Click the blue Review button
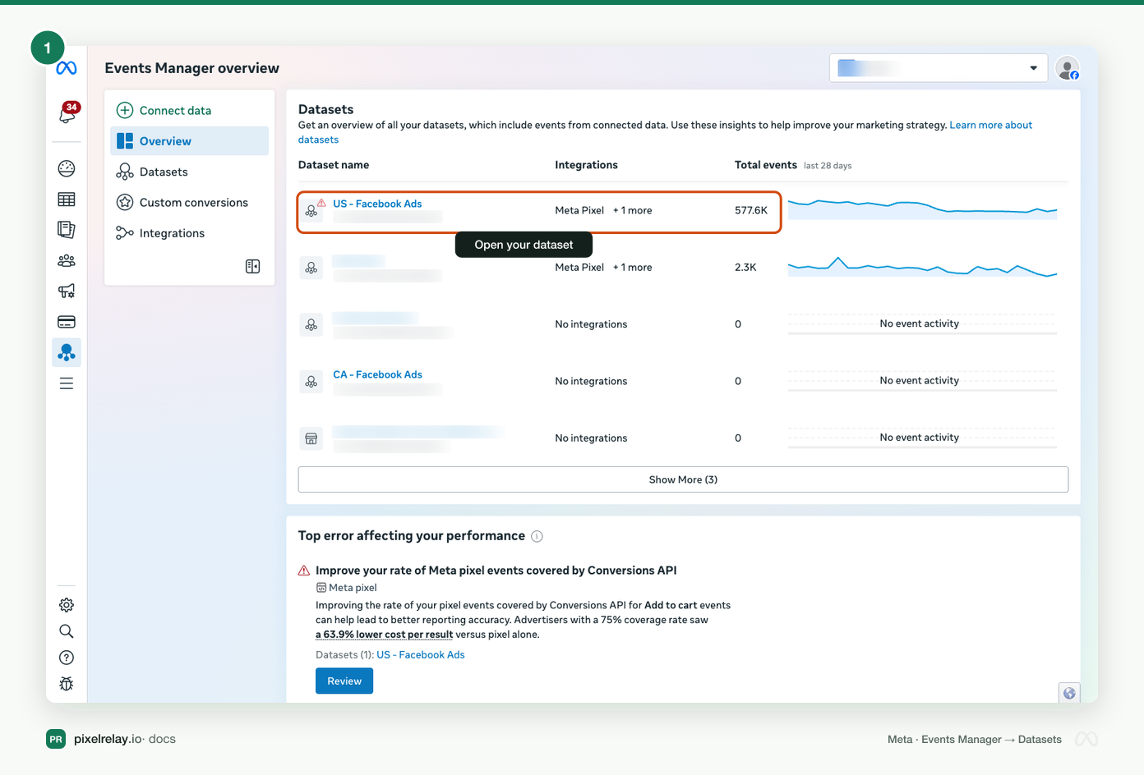Image resolution: width=1144 pixels, height=775 pixels. click(x=344, y=681)
